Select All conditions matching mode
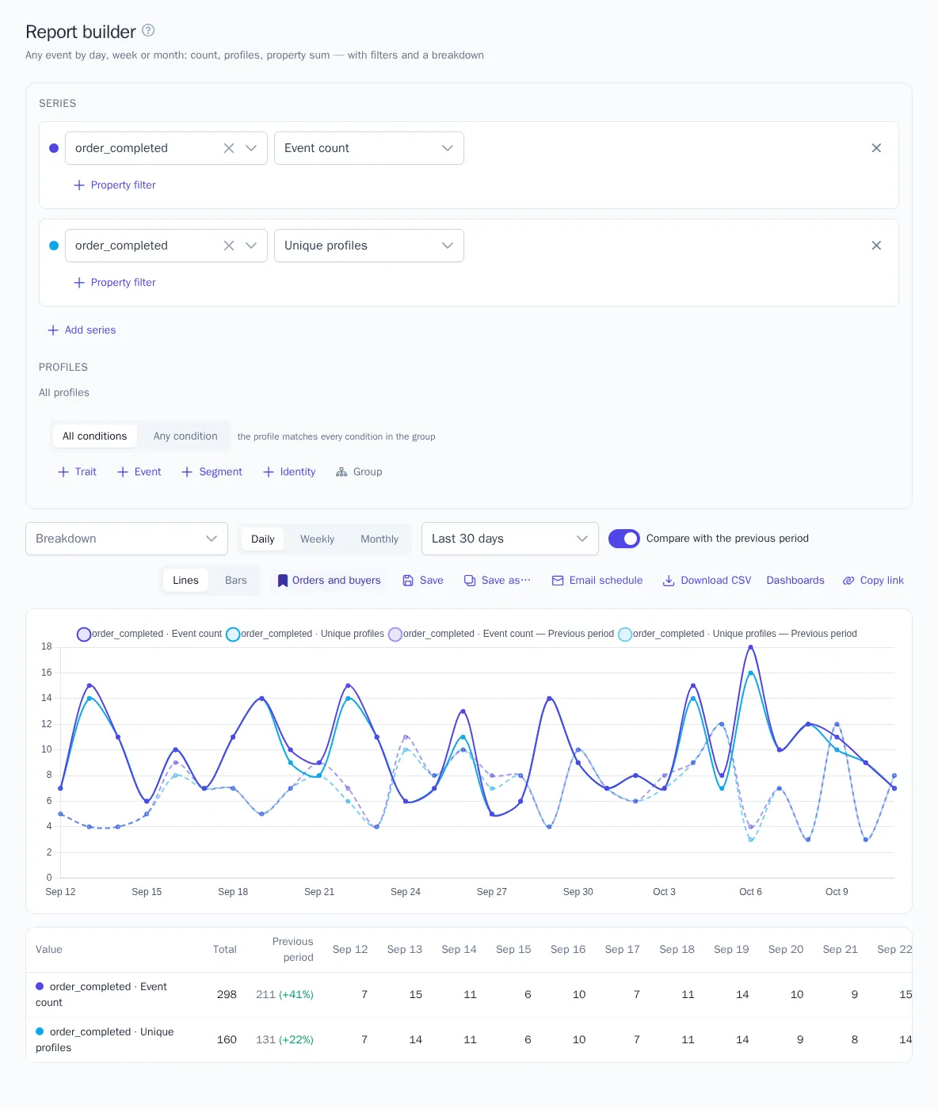The image size is (938, 1109). [95, 436]
